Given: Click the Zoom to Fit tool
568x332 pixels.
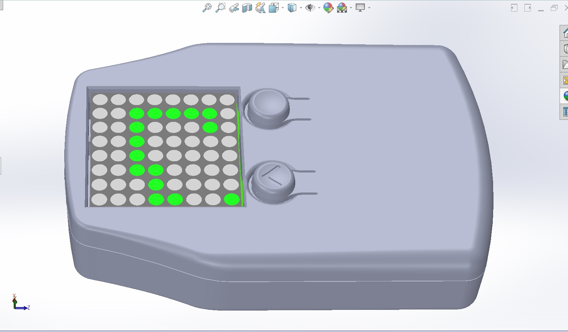Looking at the screenshot, I should [x=207, y=8].
